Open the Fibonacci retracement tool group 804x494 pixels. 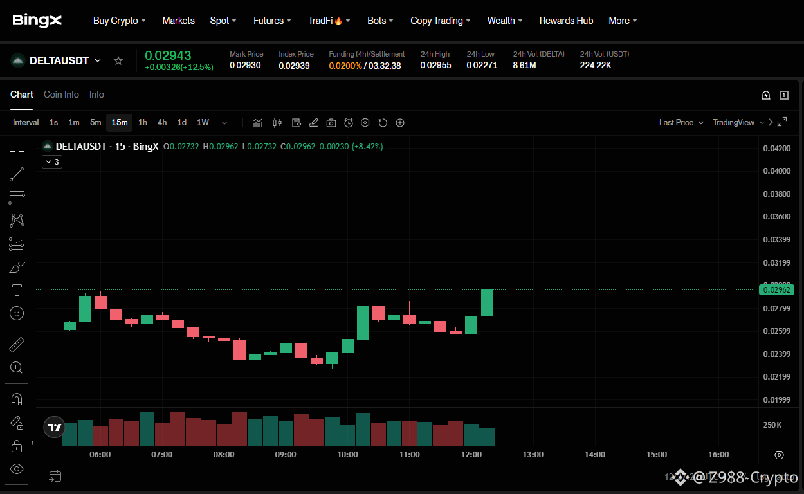(x=17, y=197)
